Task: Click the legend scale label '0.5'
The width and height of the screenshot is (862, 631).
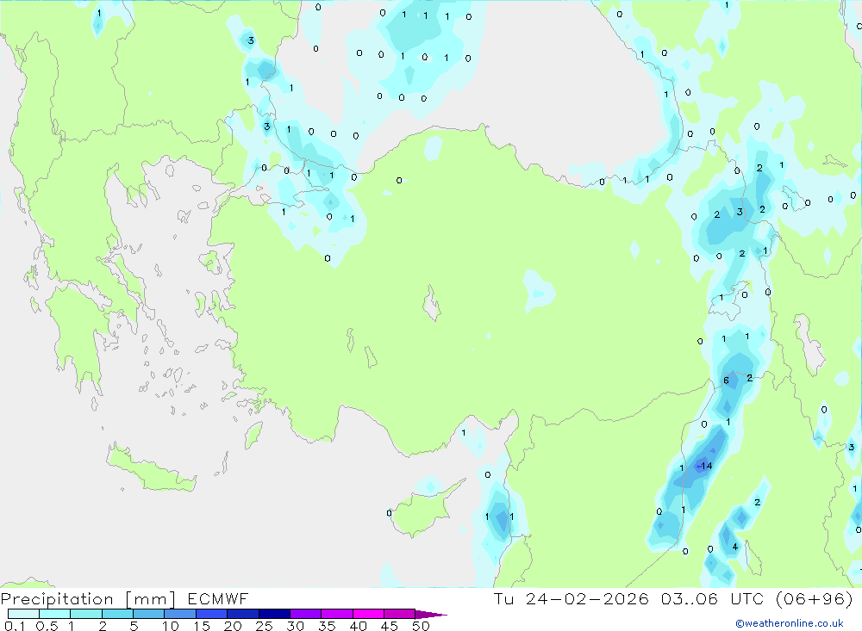Action: coord(47,626)
